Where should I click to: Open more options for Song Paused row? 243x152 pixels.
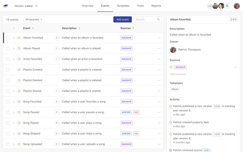pyautogui.click(x=159, y=112)
